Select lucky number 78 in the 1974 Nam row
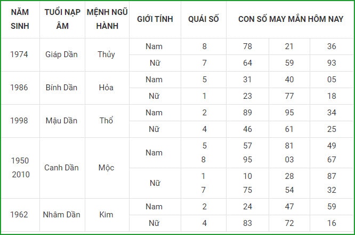355x235 pixels. pos(247,46)
